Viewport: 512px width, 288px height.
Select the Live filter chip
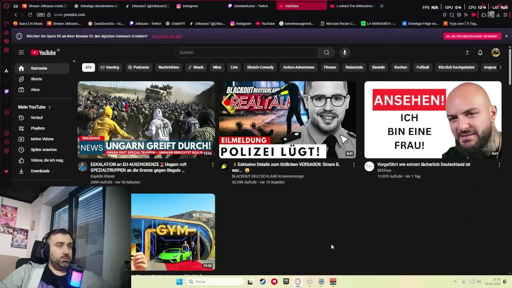pyautogui.click(x=234, y=67)
